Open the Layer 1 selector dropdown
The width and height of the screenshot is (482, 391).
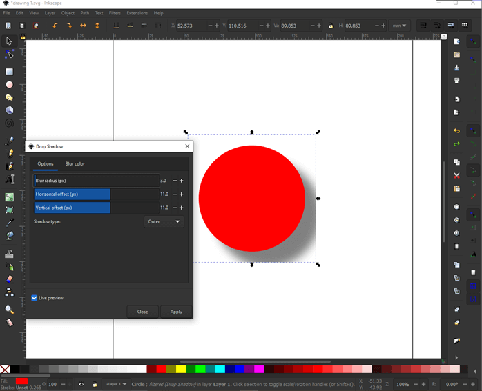tap(116, 384)
